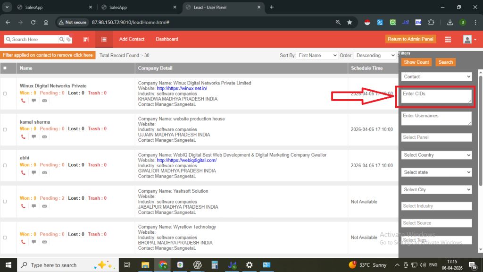Select the kamal sharma row checkbox
483x272 pixels.
pos(5,129)
